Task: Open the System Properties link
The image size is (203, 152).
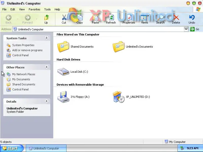Action: click(x=23, y=45)
